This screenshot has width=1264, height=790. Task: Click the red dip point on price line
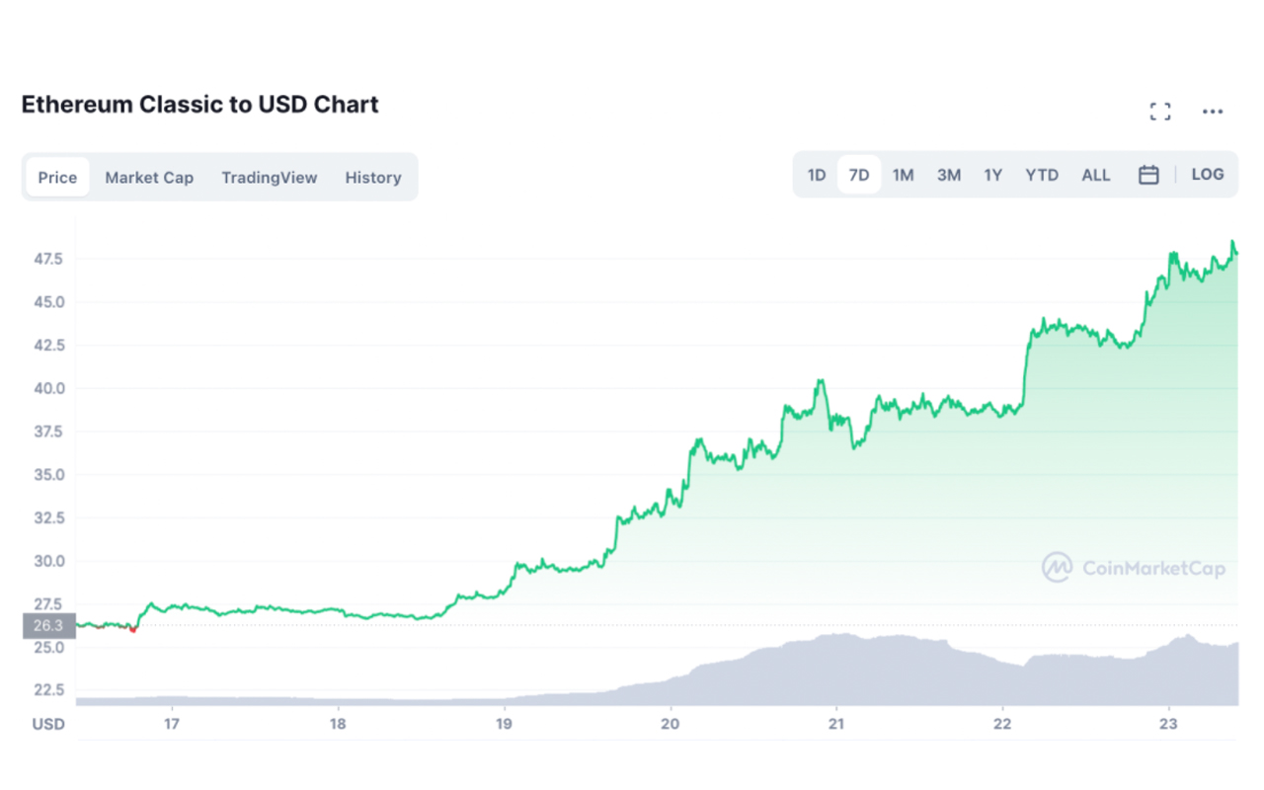[x=133, y=629]
